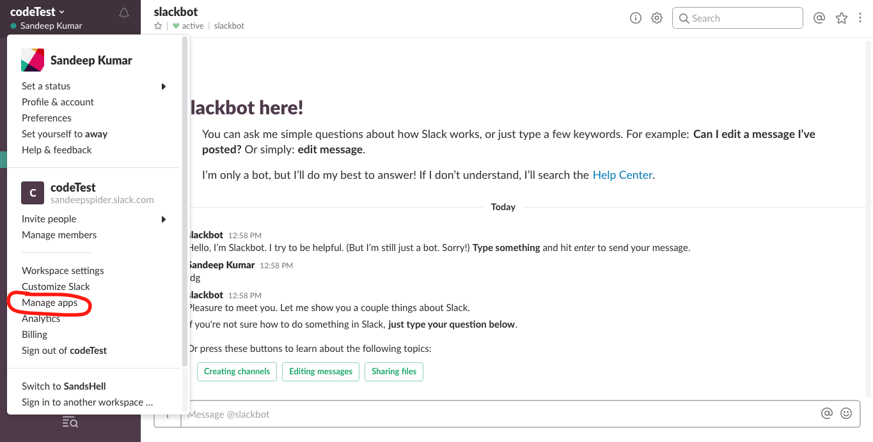This screenshot has height=442, width=873.
Task: Open Workspace settings
Action: coord(63,271)
